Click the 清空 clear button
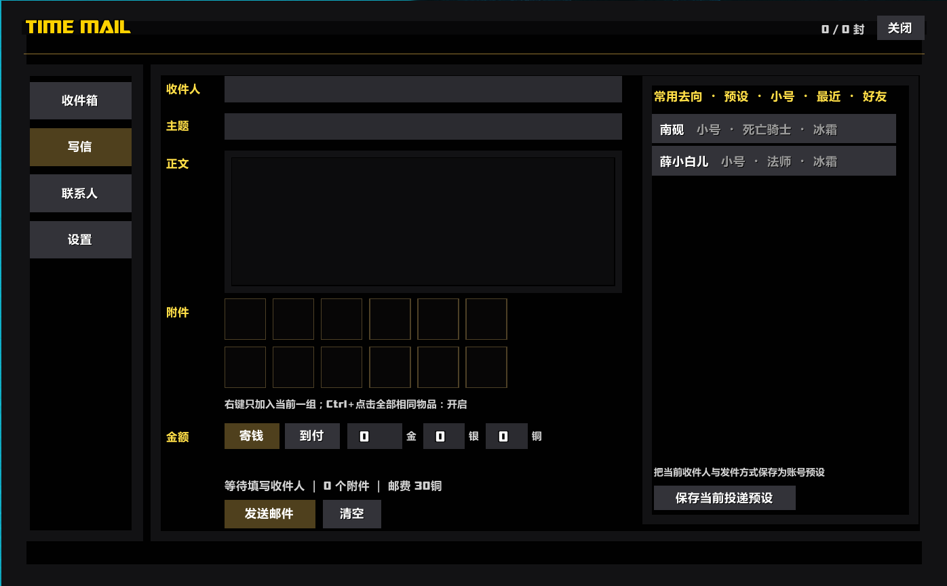Image resolution: width=947 pixels, height=586 pixels. [x=352, y=514]
